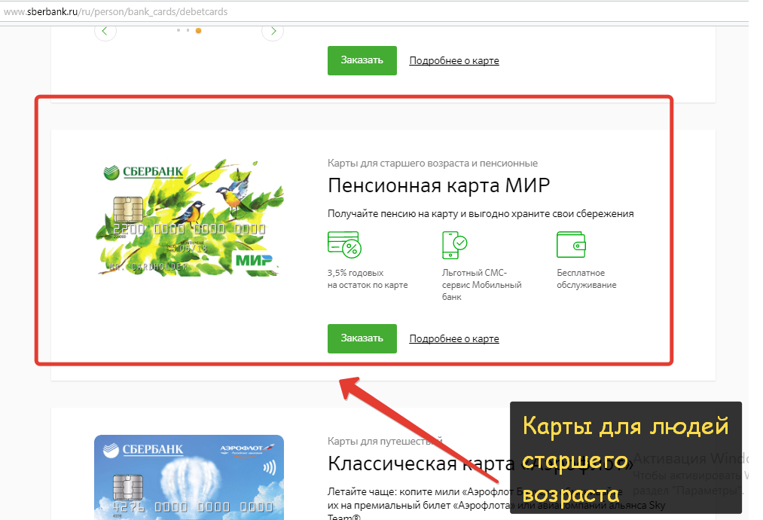Click the text 'Льготный СМС-сервис Мобильный банк'
This screenshot has height=520, width=763.
(482, 285)
